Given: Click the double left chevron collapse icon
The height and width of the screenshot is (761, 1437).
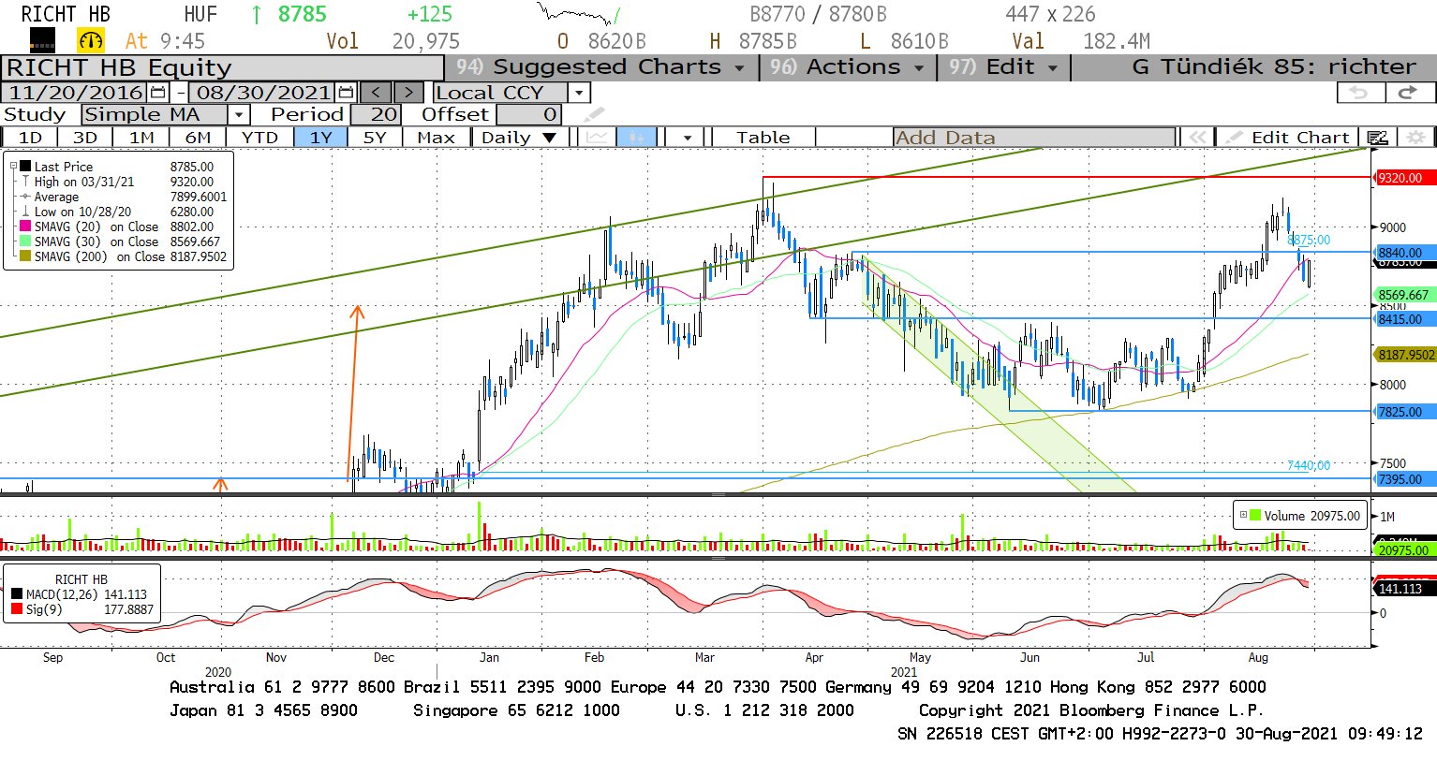Looking at the screenshot, I should point(1196,138).
